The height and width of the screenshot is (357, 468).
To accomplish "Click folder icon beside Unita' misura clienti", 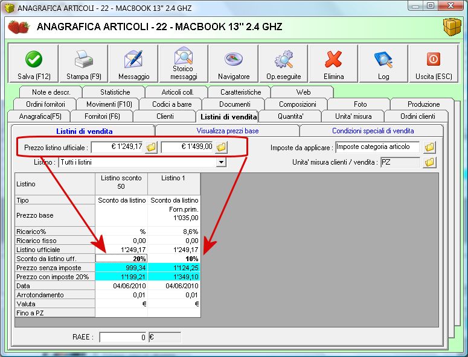I will click(429, 162).
